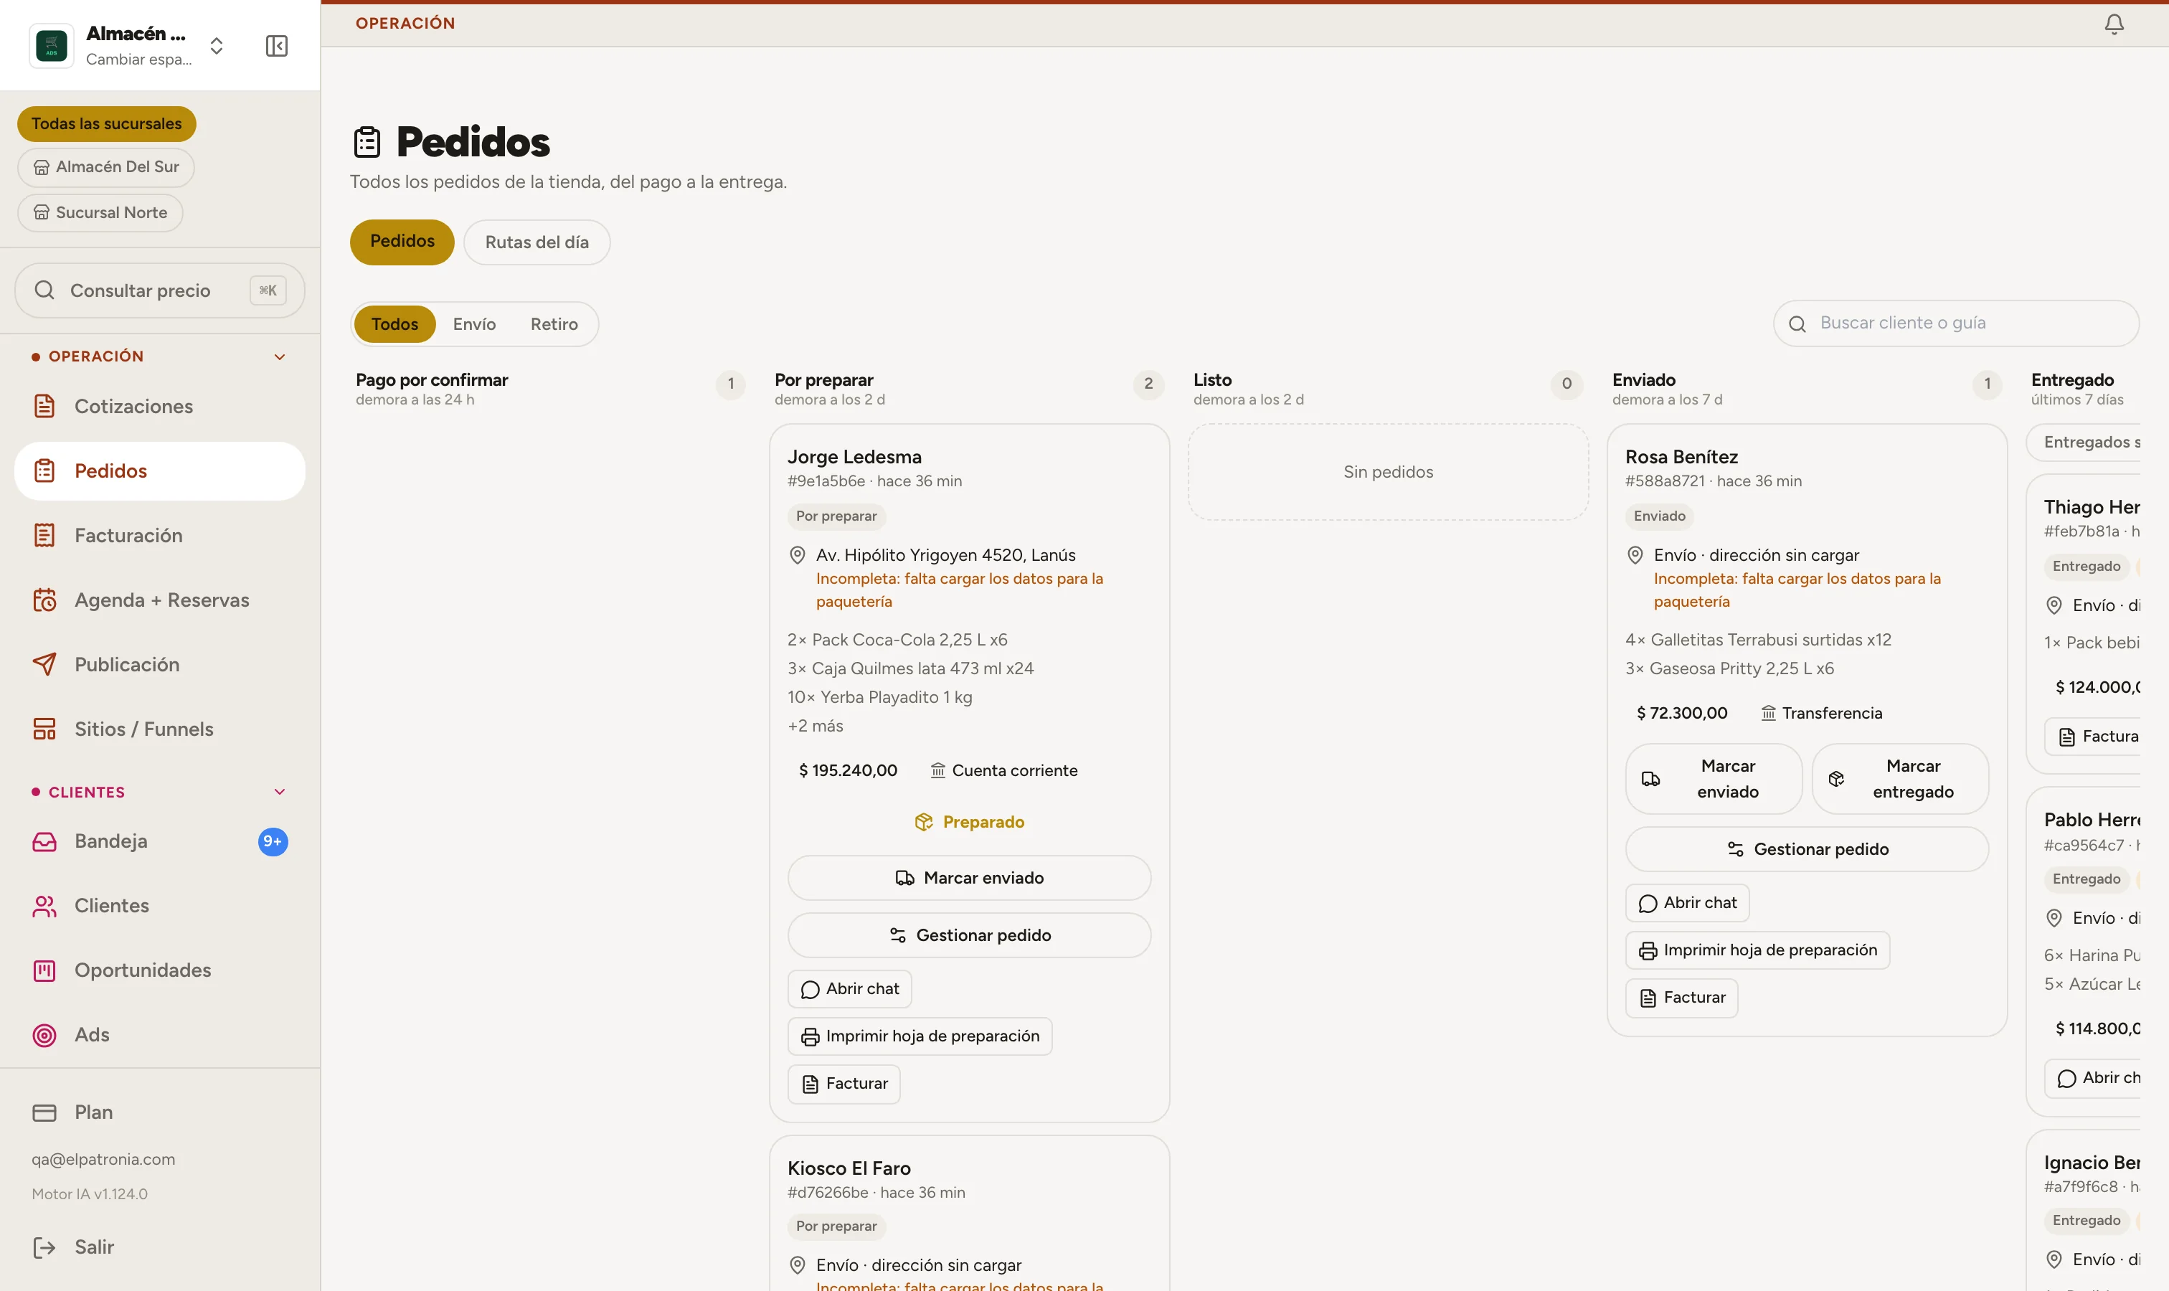Click the Salir logout icon
2169x1291 pixels.
(44, 1247)
